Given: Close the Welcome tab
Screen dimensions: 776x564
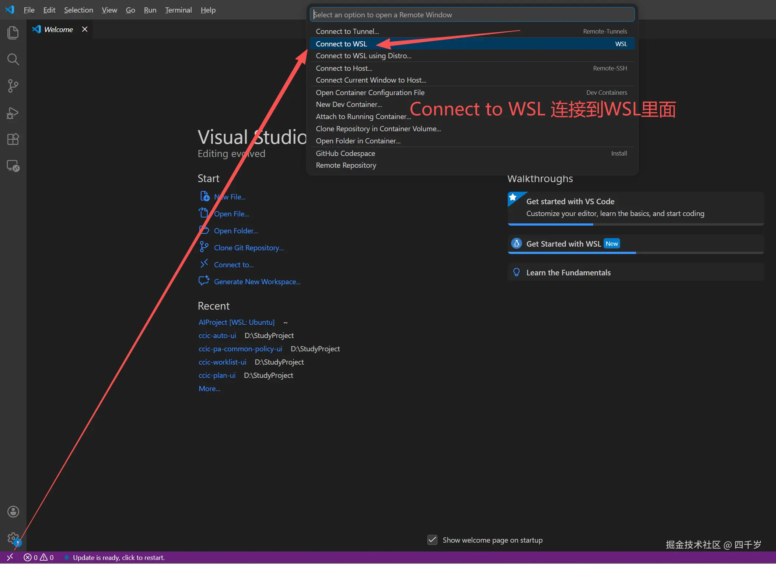Looking at the screenshot, I should pyautogui.click(x=85, y=29).
